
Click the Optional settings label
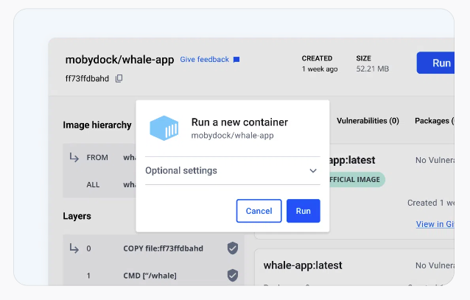181,171
